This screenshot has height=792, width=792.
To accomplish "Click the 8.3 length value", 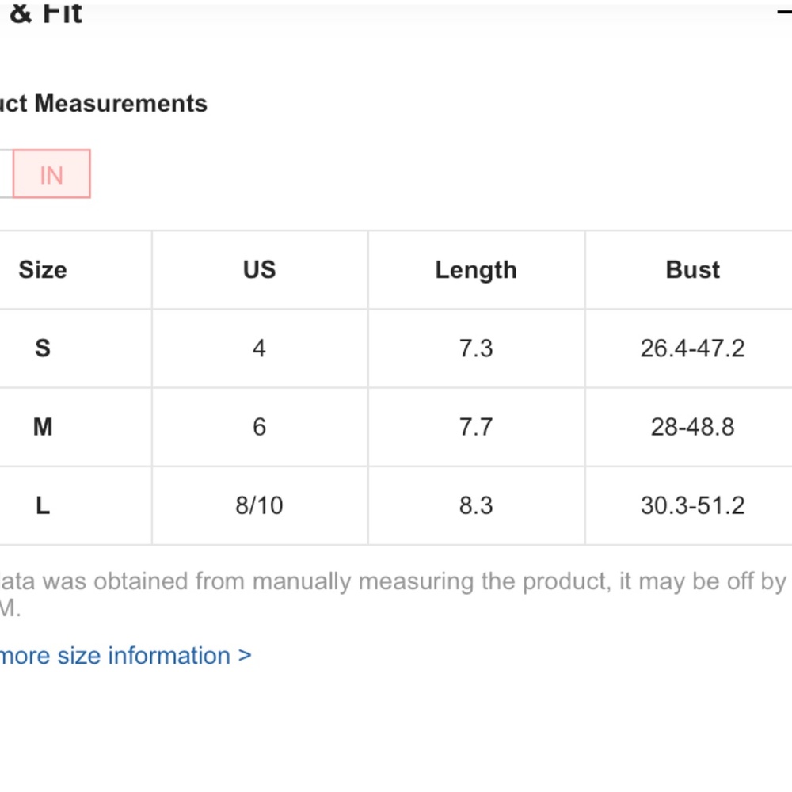I will [476, 505].
